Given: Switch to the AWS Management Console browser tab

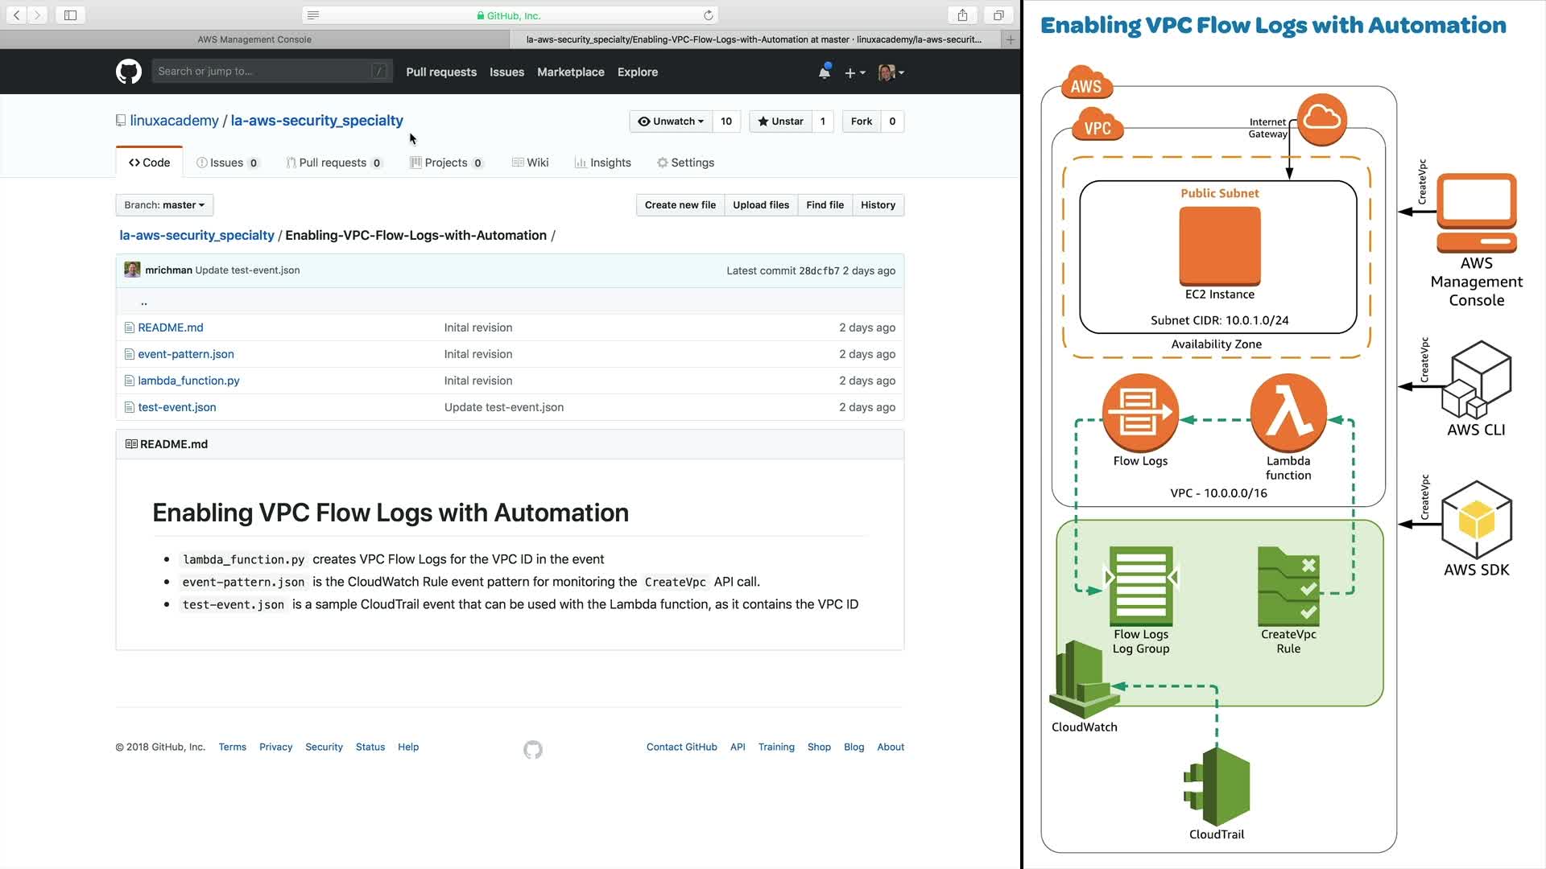Looking at the screenshot, I should (254, 39).
